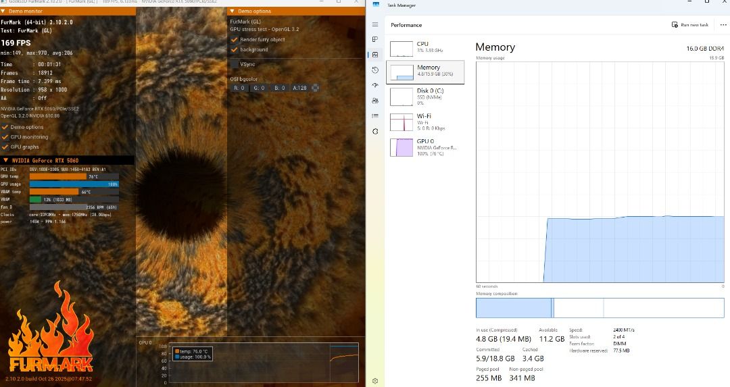Click the Clocks core/mem line
The height and width of the screenshot is (387, 730).
tap(56, 215)
